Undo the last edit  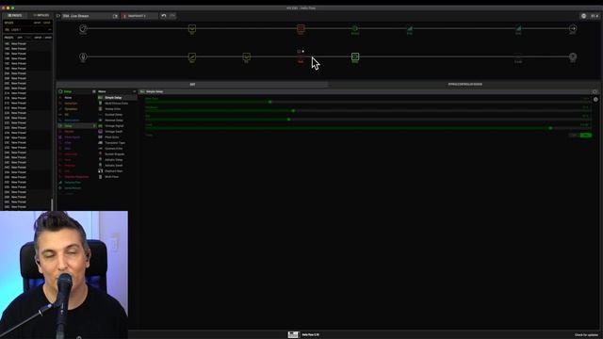coord(164,16)
